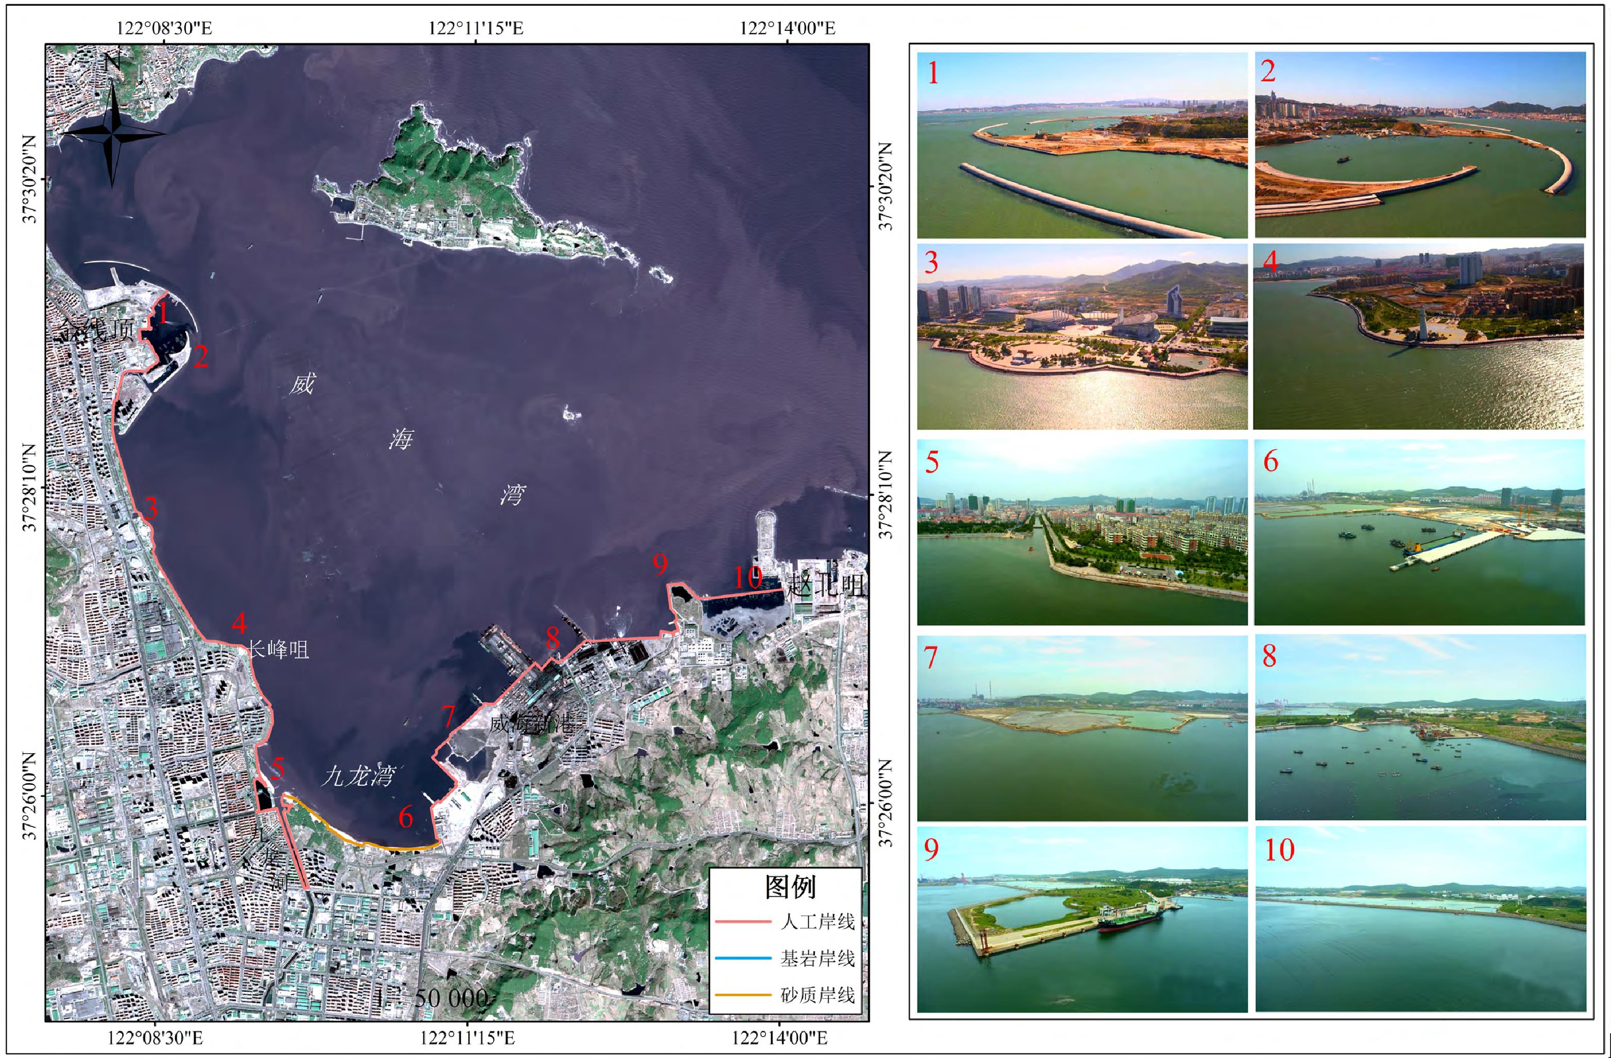Click 37°28'10"N on the right axis
This screenshot has width=1611, height=1058.
pos(885,495)
